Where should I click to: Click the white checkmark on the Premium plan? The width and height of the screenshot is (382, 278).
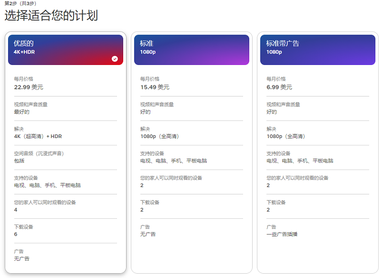click(115, 59)
